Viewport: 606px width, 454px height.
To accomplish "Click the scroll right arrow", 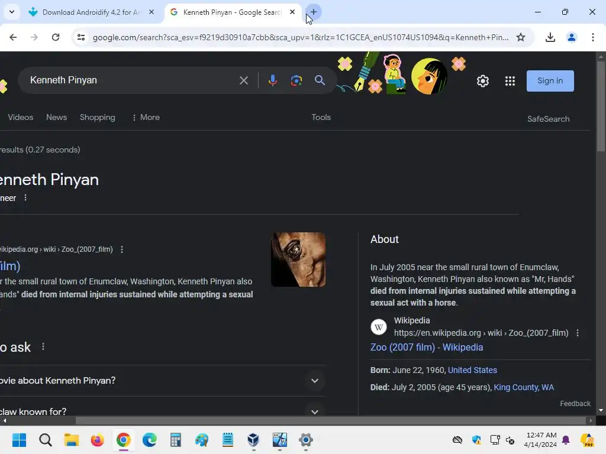I will tap(591, 420).
